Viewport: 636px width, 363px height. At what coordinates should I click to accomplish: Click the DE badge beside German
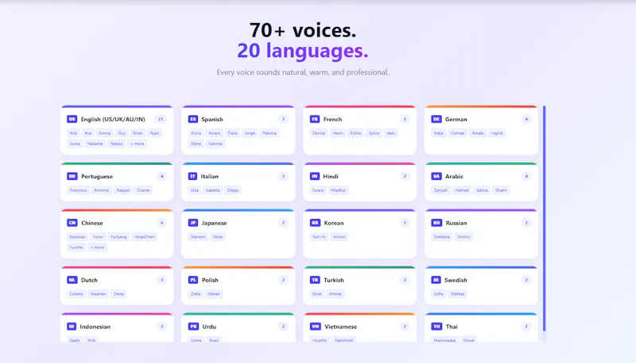[x=436, y=119]
